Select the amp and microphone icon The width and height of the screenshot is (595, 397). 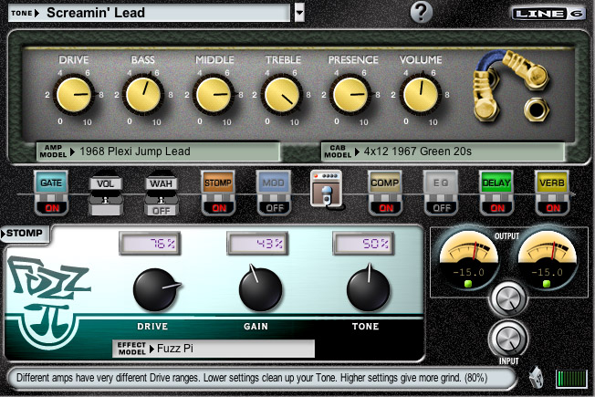327,189
